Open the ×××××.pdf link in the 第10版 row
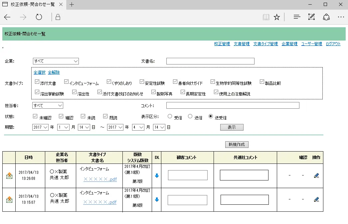The height and width of the screenshot is (224, 348). tap(100, 179)
